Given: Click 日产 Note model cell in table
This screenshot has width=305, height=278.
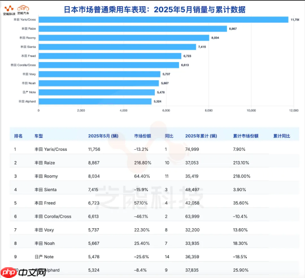Looking at the screenshot, I should point(44,257).
